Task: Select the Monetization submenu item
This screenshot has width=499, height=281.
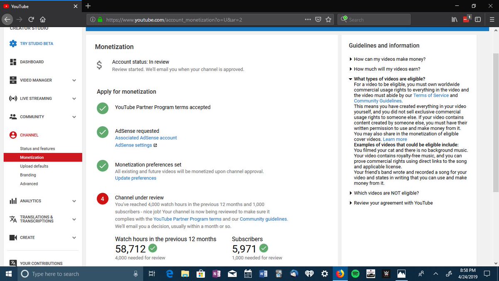Action: click(x=43, y=157)
